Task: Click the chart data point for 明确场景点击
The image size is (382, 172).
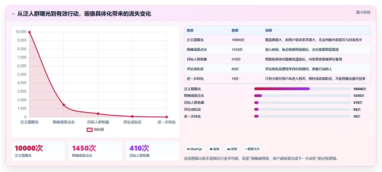Action: [64, 105]
